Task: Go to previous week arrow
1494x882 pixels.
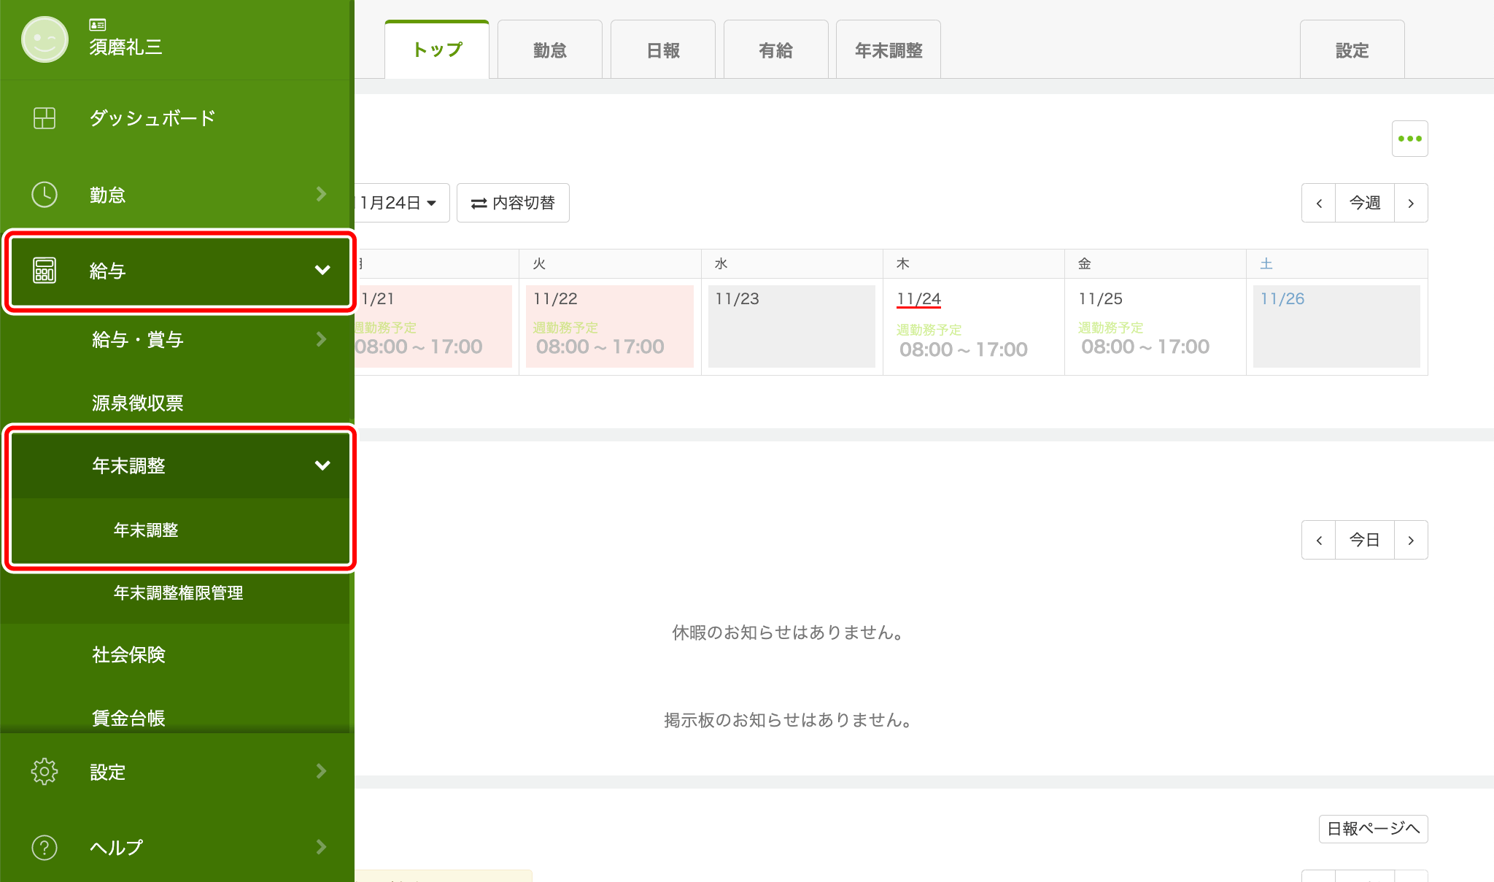Action: 1319,203
